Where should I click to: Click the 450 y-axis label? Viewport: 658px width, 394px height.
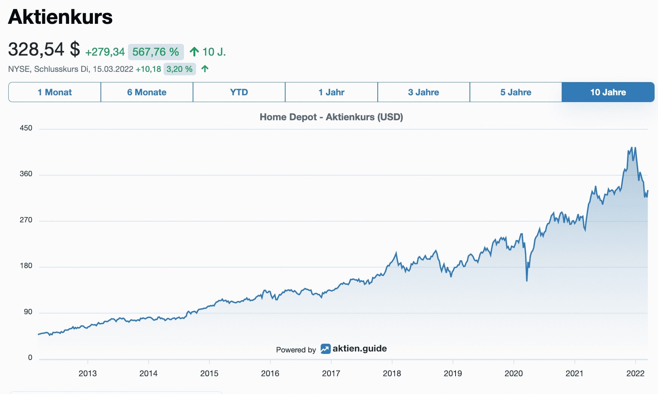(x=26, y=128)
